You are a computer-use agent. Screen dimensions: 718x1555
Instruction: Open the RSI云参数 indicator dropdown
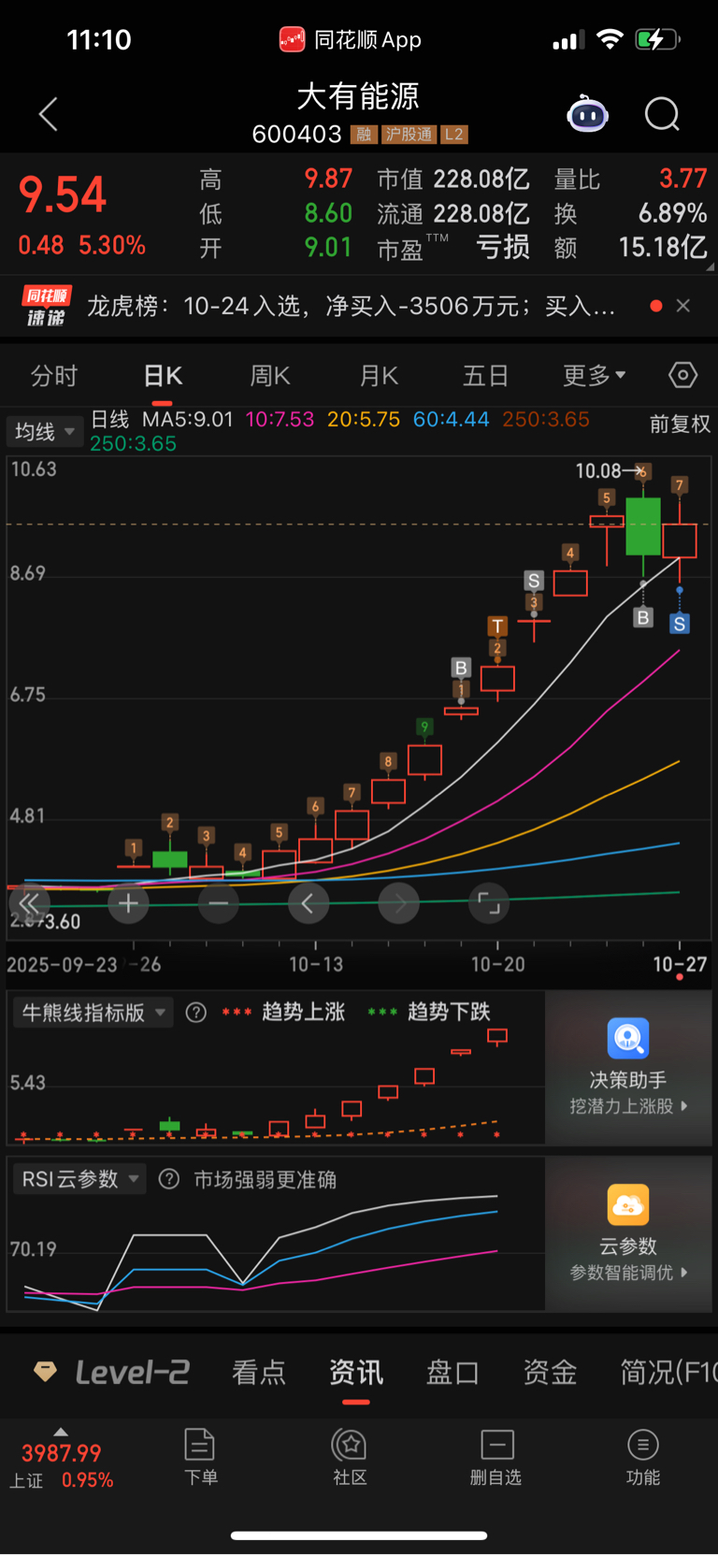[79, 1179]
